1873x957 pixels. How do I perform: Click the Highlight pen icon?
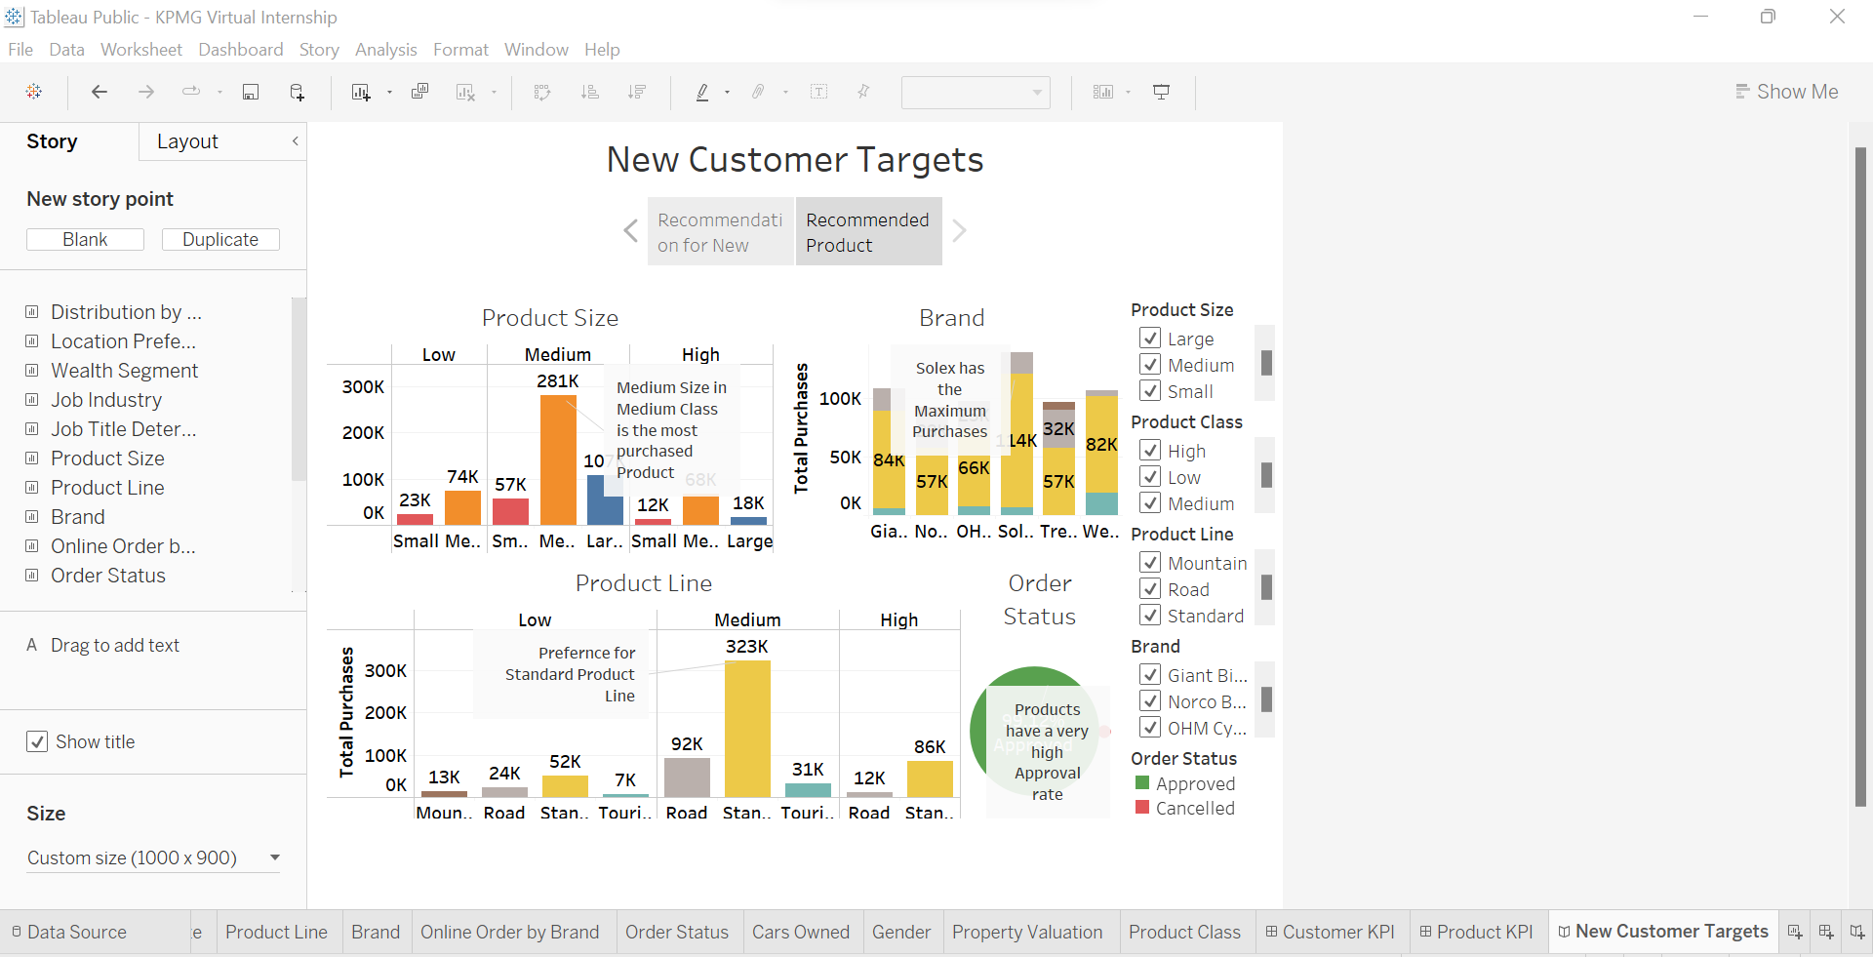701,92
